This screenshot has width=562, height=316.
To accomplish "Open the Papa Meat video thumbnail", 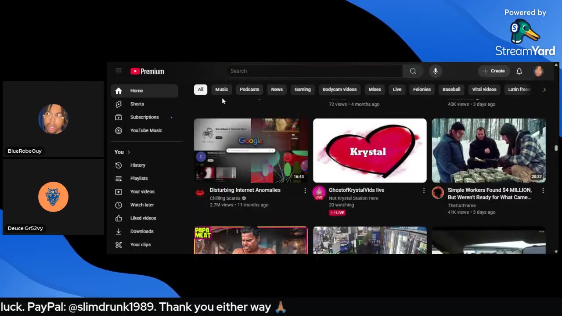I will (x=251, y=241).
